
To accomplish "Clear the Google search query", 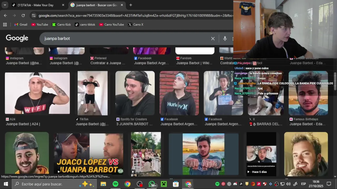I will click(213, 39).
